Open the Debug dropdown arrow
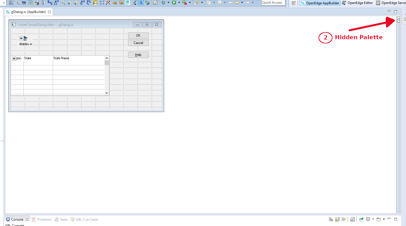 [x=168, y=3]
